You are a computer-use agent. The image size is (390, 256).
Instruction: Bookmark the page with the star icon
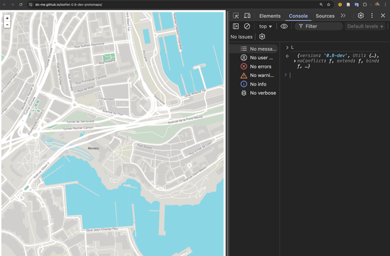point(329,5)
